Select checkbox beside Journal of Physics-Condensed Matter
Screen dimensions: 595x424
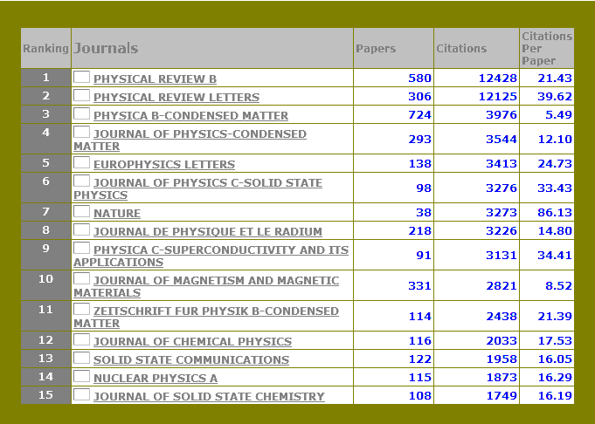[x=81, y=132]
